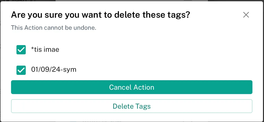
Task: Toggle the teal checkbox for tag "*tis imae"
Action: (21, 50)
